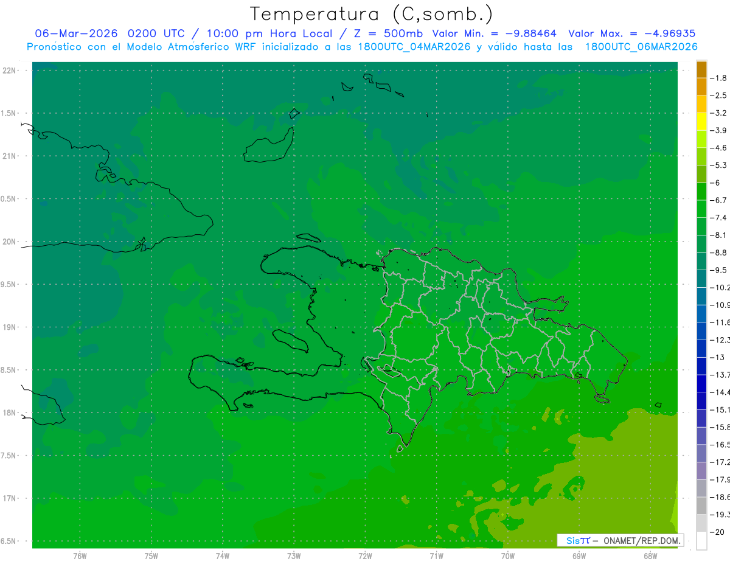Pick the dark navy swatch between -14.4 and -15.1
The image size is (730, 564).
pos(701,401)
